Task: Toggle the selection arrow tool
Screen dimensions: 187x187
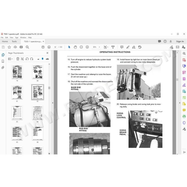Action: click(69, 47)
